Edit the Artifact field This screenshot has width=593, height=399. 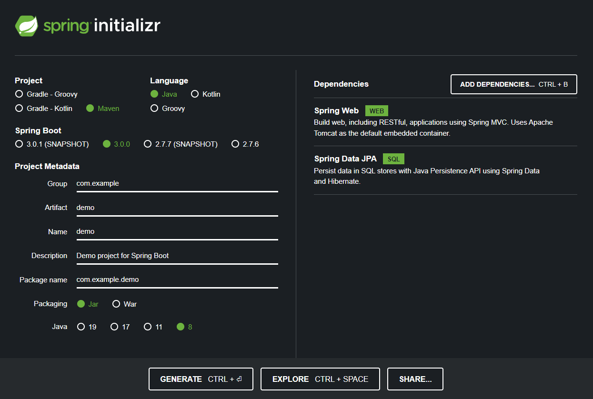coord(177,208)
